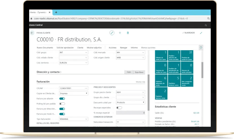The width and height of the screenshot is (234, 139).
Task: Click Mostrar más in Facturación
Action: tap(140, 82)
